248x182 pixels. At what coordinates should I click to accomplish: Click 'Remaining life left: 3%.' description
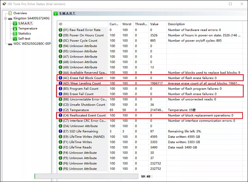click(x=185, y=131)
